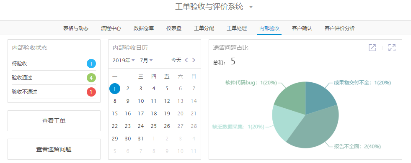Select Sunday July 28 in calendar
This screenshot has width=411, height=163.
pyautogui.click(x=194, y=126)
